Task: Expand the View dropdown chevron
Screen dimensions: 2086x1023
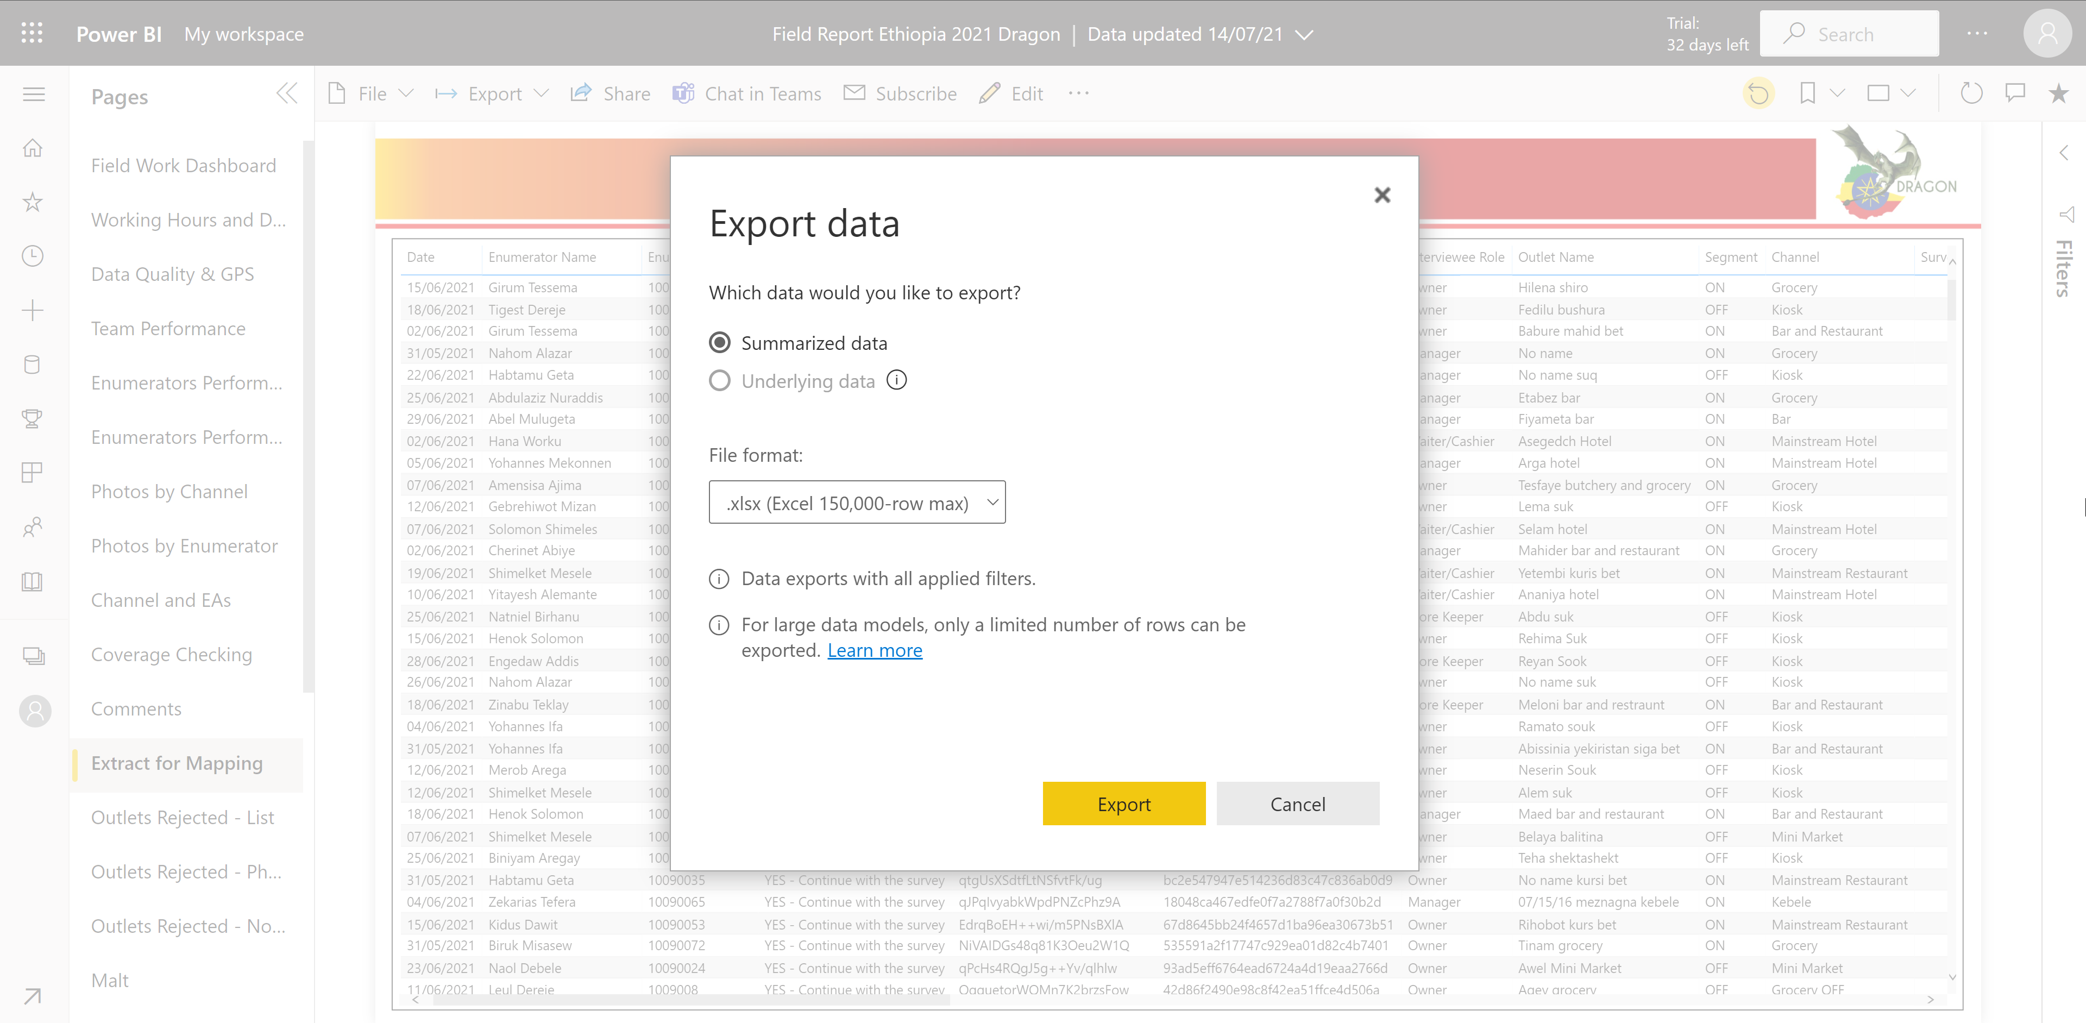Action: 1908,94
